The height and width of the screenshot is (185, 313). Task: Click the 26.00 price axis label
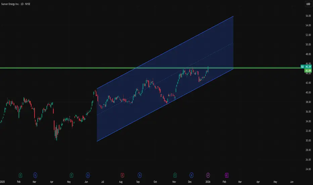pyautogui.click(x=308, y=159)
